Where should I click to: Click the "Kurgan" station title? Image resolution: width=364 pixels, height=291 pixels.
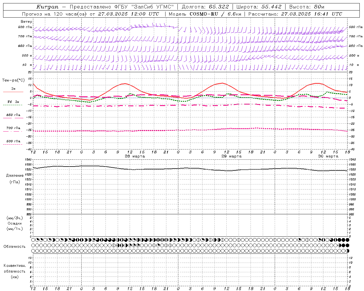coord(47,7)
